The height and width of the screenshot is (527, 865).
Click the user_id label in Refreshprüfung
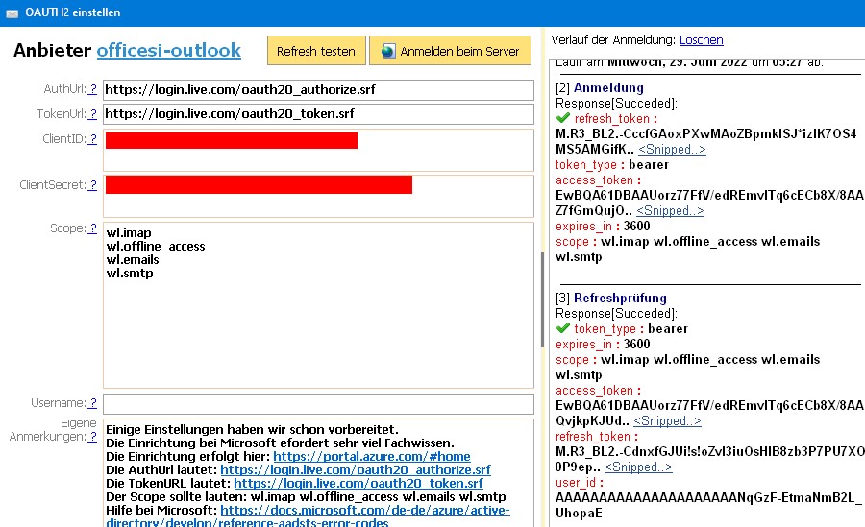pyautogui.click(x=580, y=483)
